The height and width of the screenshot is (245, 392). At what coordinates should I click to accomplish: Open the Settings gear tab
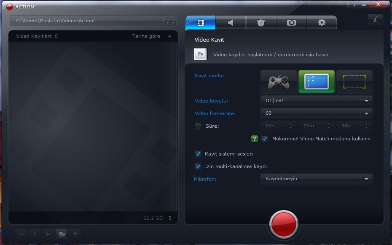(x=322, y=23)
